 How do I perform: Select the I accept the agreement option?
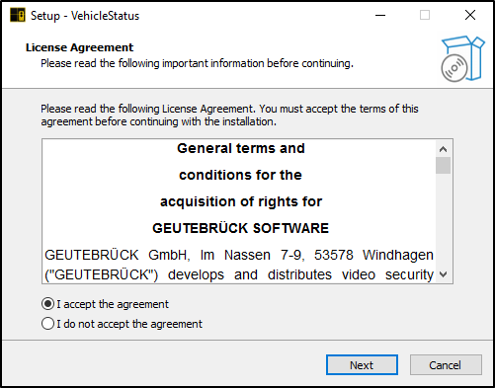(105, 304)
